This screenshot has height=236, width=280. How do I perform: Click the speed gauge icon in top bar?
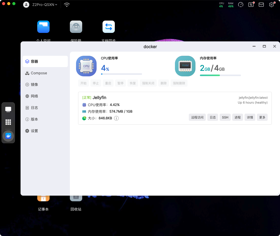pos(241,5)
